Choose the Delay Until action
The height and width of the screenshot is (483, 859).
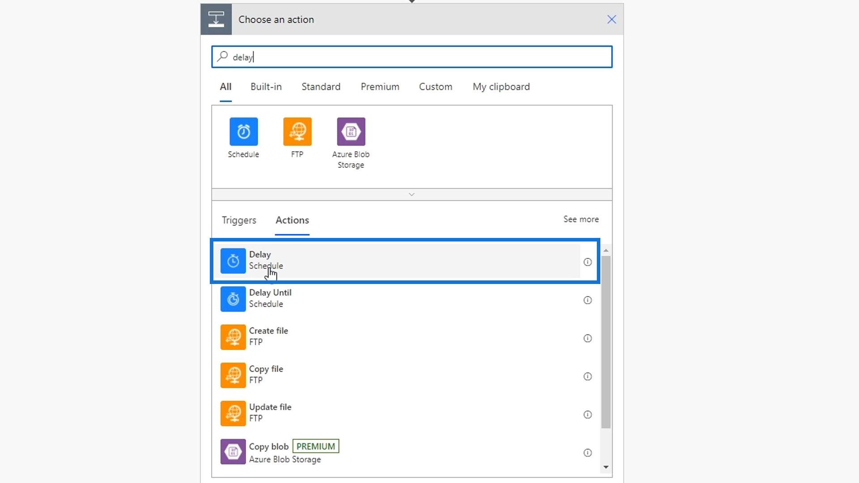coord(270,298)
